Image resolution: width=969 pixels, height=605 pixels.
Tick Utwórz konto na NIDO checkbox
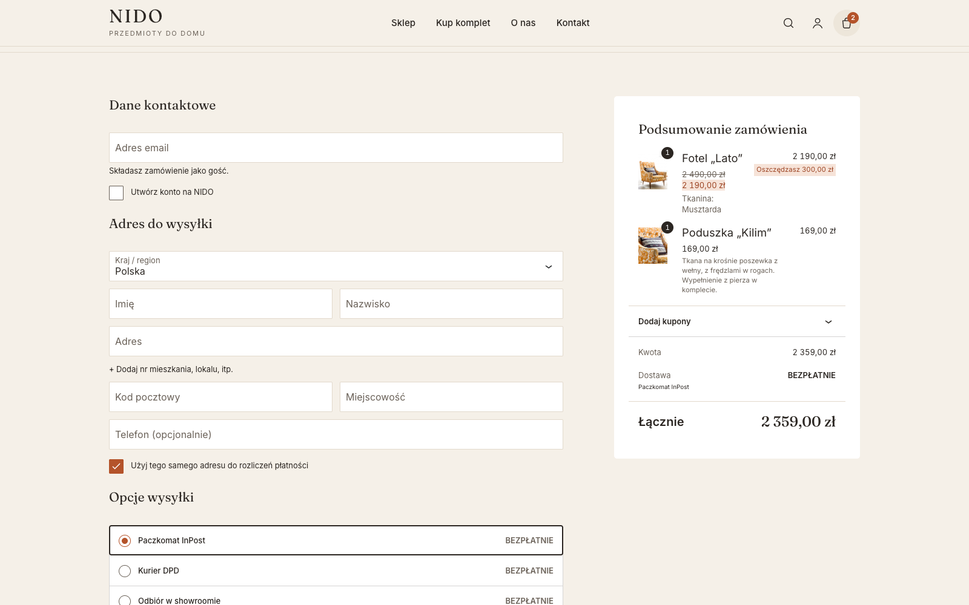pos(116,192)
